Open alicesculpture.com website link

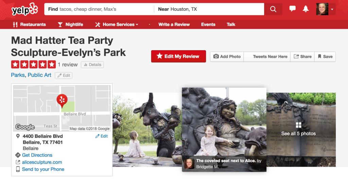pyautogui.click(x=42, y=162)
